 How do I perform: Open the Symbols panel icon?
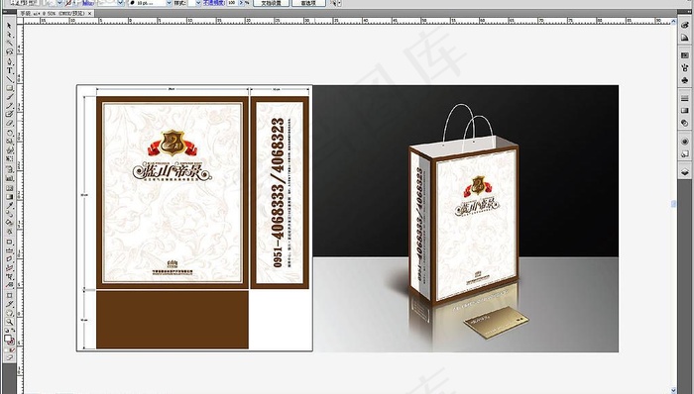[685, 80]
